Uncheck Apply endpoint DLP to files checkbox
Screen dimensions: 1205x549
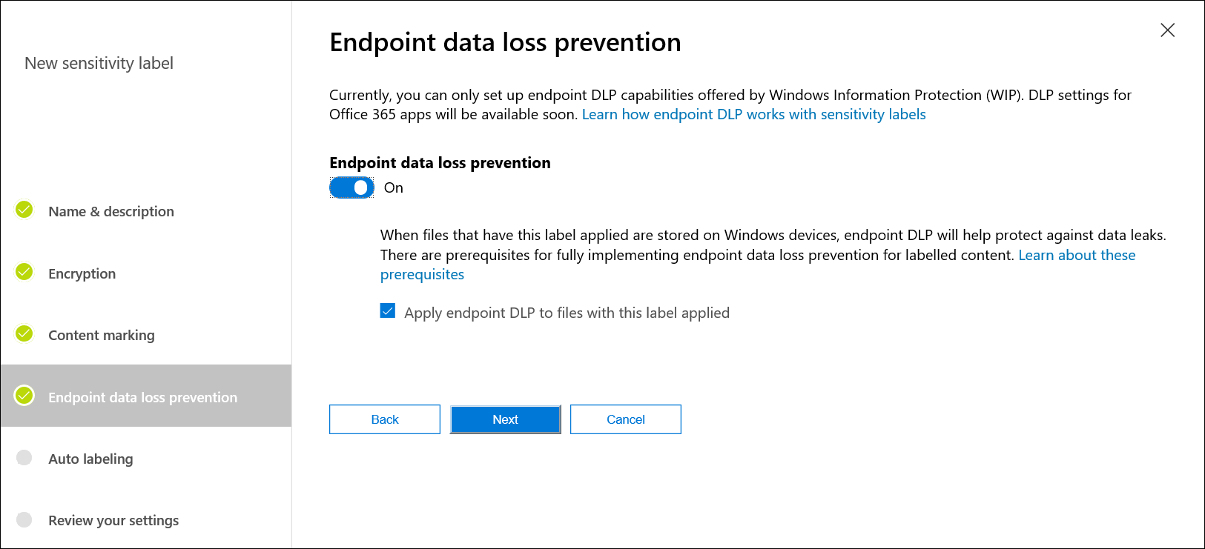(388, 311)
